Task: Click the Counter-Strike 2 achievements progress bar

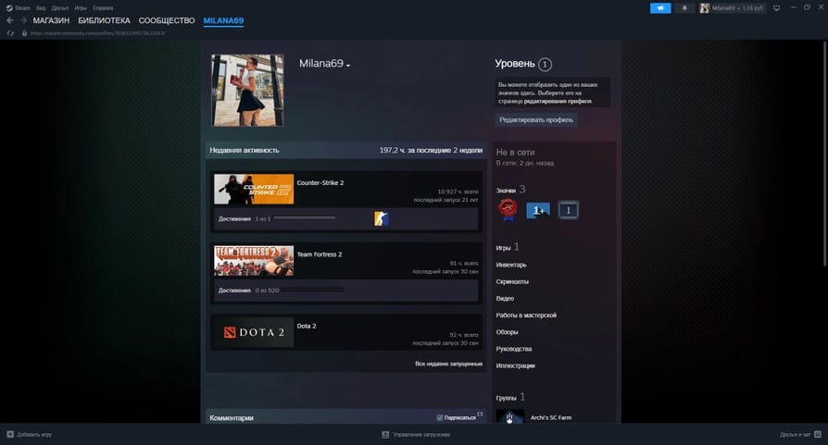Action: point(305,218)
